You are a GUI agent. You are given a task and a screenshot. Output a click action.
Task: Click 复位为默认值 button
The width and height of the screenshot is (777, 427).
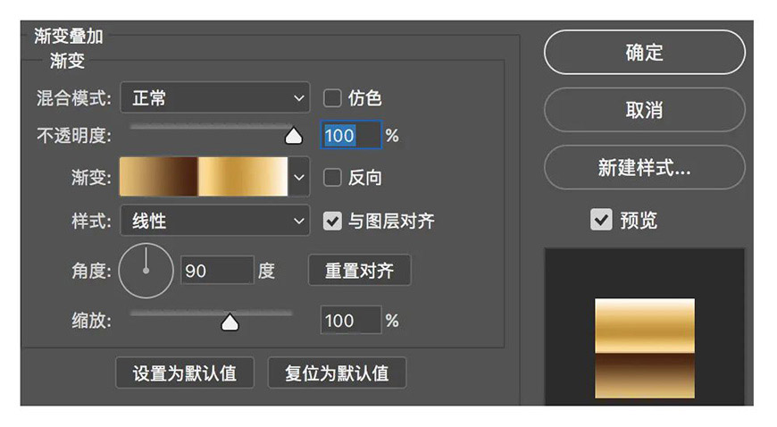coord(337,373)
